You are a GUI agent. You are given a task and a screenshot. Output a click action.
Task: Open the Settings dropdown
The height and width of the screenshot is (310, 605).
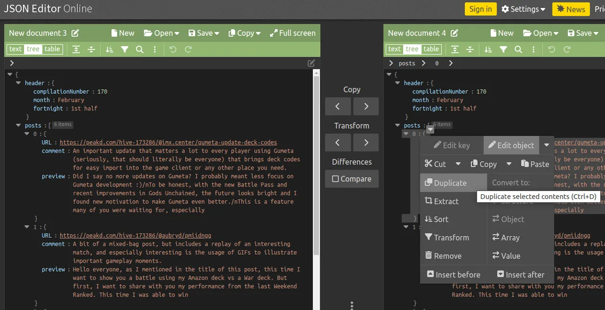(x=523, y=9)
